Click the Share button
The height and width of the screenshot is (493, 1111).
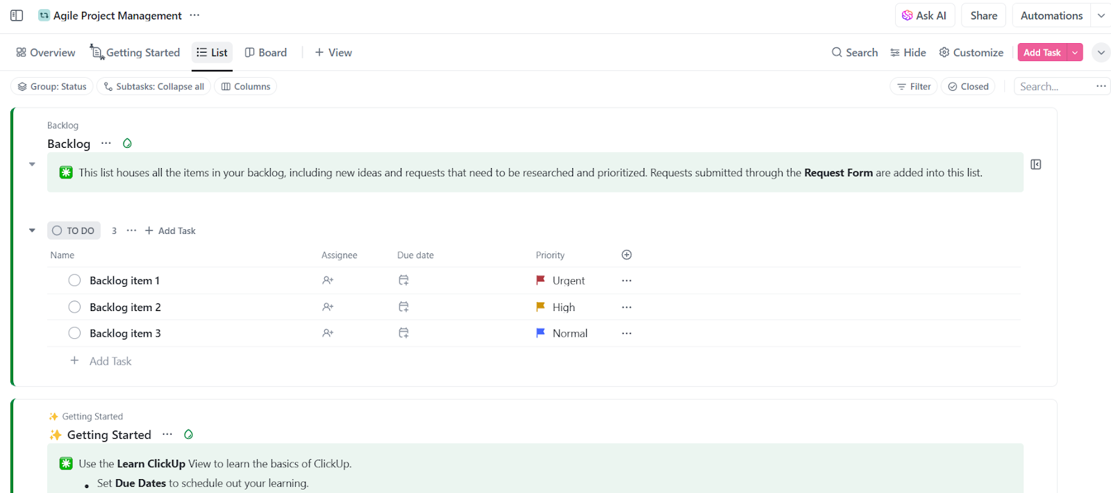pyautogui.click(x=984, y=15)
